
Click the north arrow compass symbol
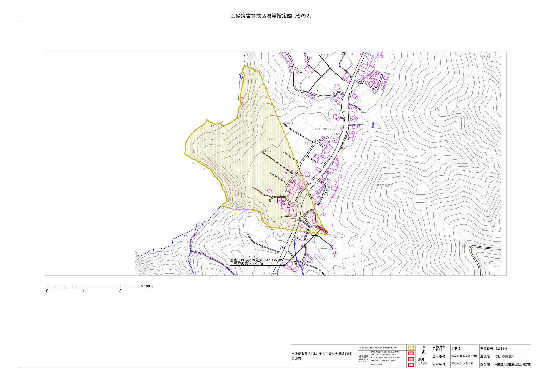coord(424,351)
